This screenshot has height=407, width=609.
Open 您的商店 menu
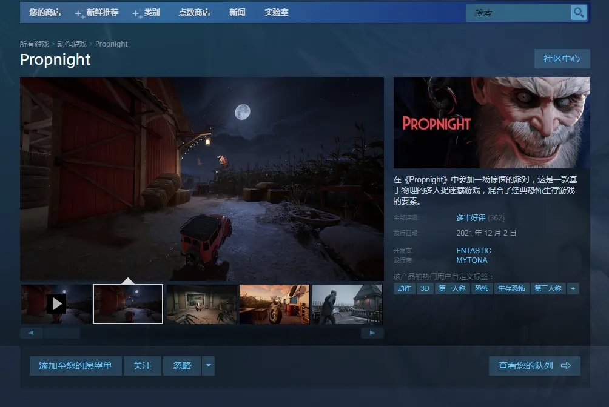click(x=45, y=12)
